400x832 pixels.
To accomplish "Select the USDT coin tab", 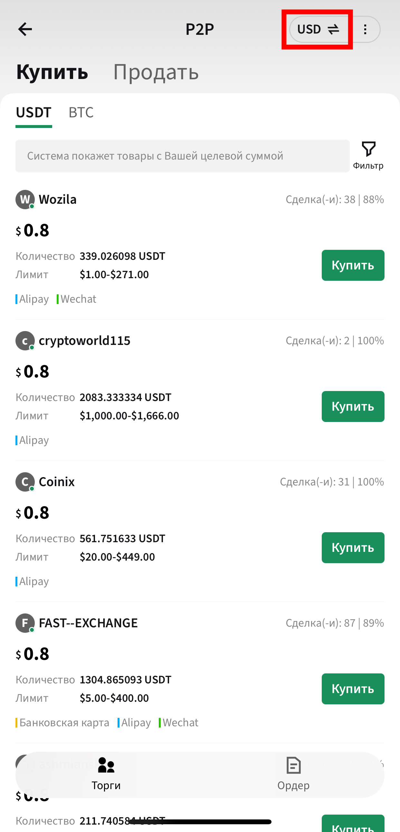I will tap(33, 113).
